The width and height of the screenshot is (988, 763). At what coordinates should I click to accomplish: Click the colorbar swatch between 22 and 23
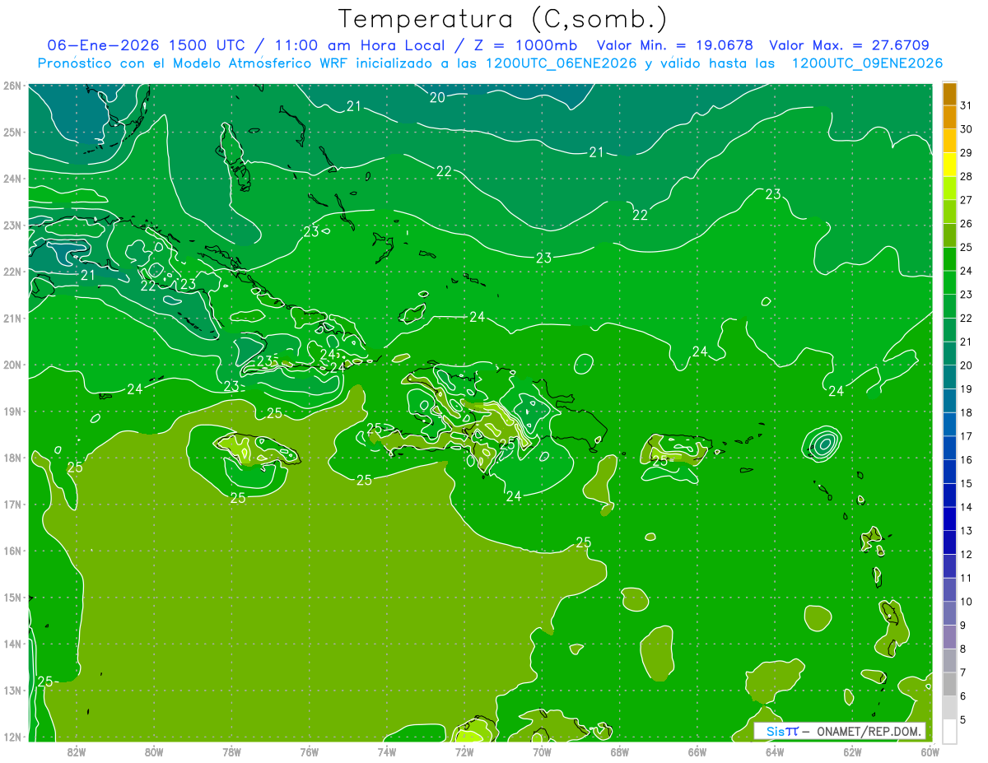[x=949, y=306]
